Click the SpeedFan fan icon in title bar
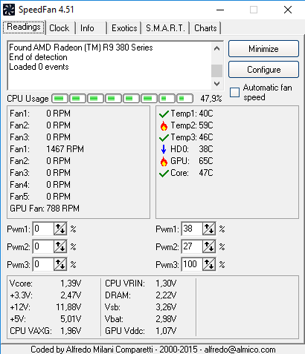 click(x=9, y=10)
